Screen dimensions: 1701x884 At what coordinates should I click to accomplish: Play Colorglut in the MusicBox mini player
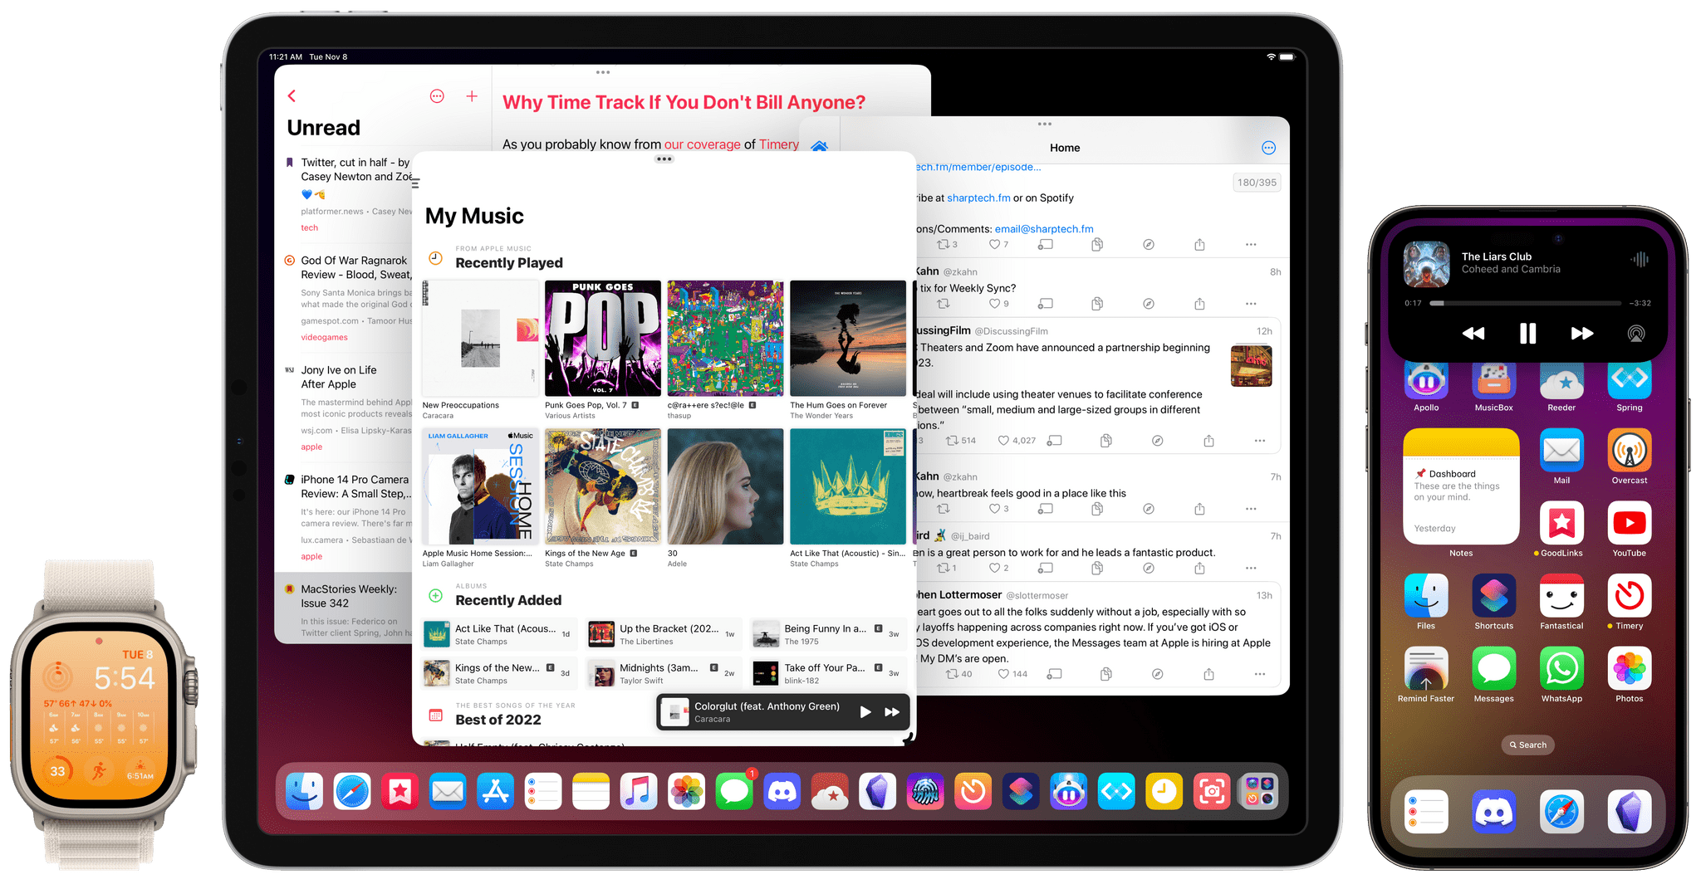(x=865, y=712)
